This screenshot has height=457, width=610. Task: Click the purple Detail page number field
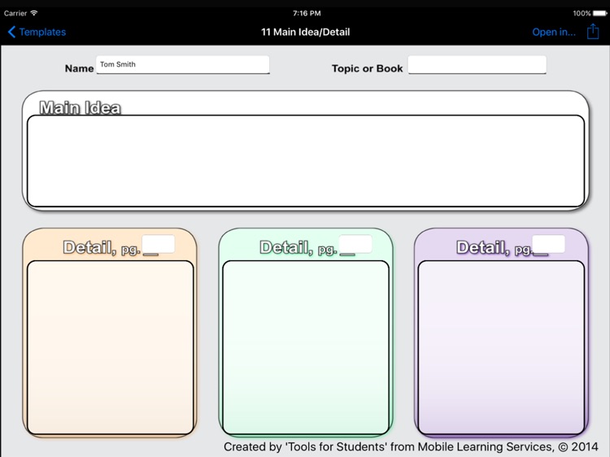click(x=548, y=244)
